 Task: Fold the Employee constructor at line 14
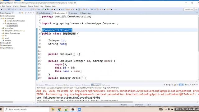pos(41,61)
